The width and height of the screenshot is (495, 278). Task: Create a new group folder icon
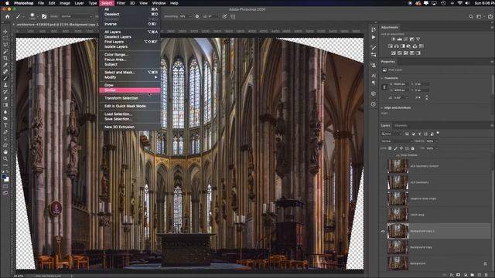pos(473,275)
